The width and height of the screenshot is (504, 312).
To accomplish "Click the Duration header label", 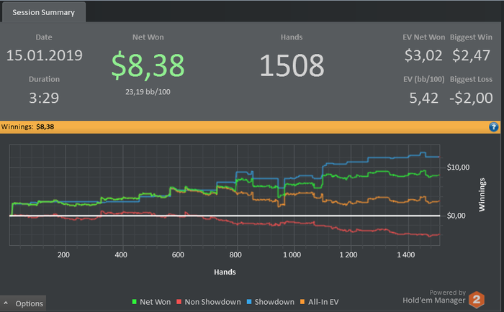I will tap(44, 79).
